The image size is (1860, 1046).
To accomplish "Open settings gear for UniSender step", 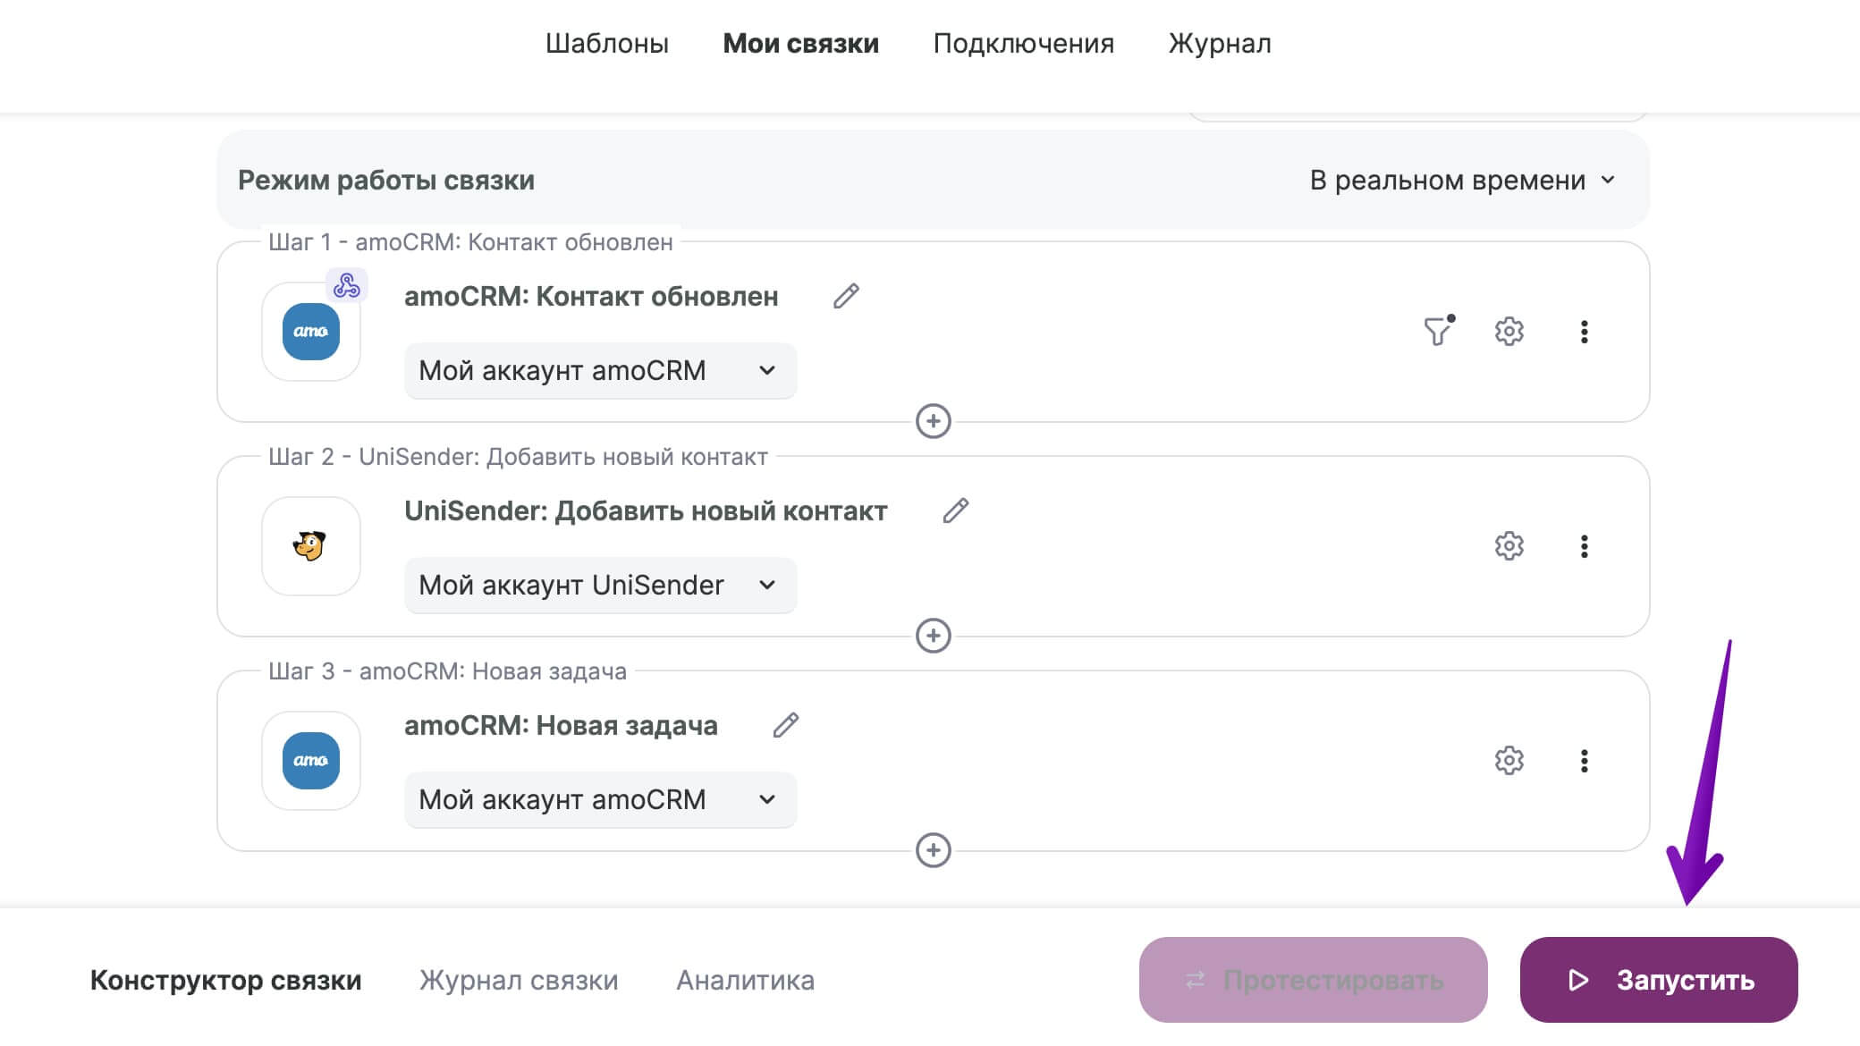I will tap(1509, 545).
